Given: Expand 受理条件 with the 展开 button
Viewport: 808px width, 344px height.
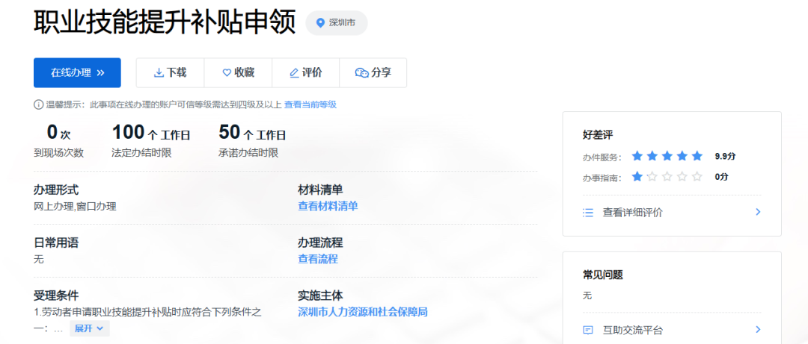Looking at the screenshot, I should point(90,328).
